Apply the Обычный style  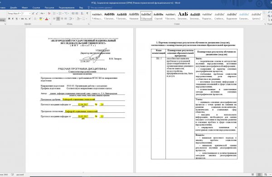[146, 16]
